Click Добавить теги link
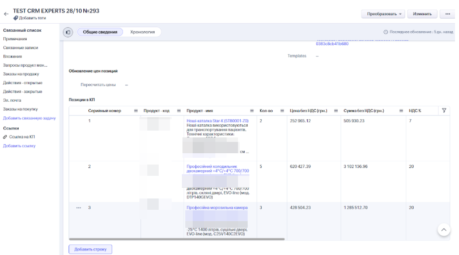This screenshot has height=255, width=459. [x=32, y=18]
